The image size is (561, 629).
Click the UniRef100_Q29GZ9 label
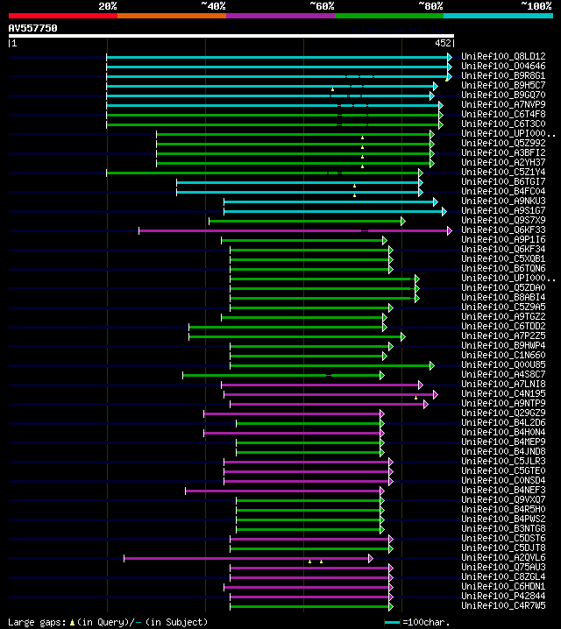coord(503,413)
